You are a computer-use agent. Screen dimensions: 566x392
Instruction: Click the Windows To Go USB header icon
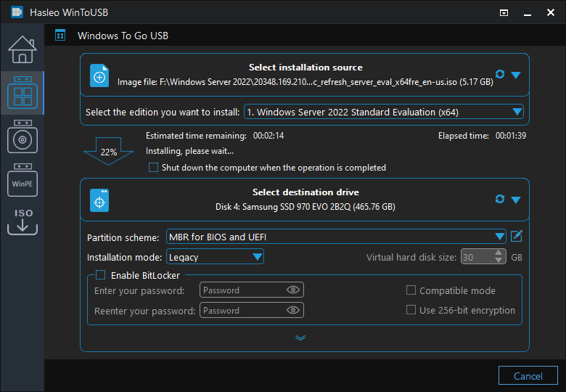coord(60,36)
